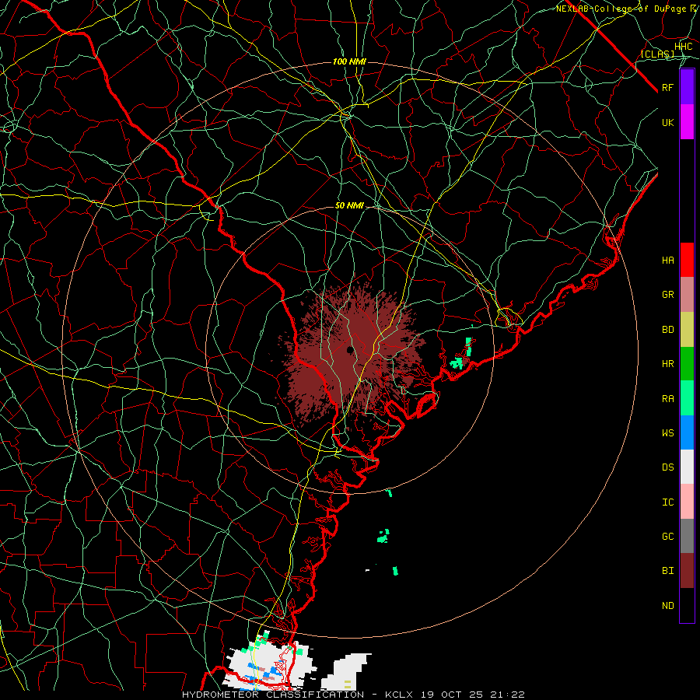700x700 pixels.
Task: Click the black radar site dot
Action: click(350, 350)
